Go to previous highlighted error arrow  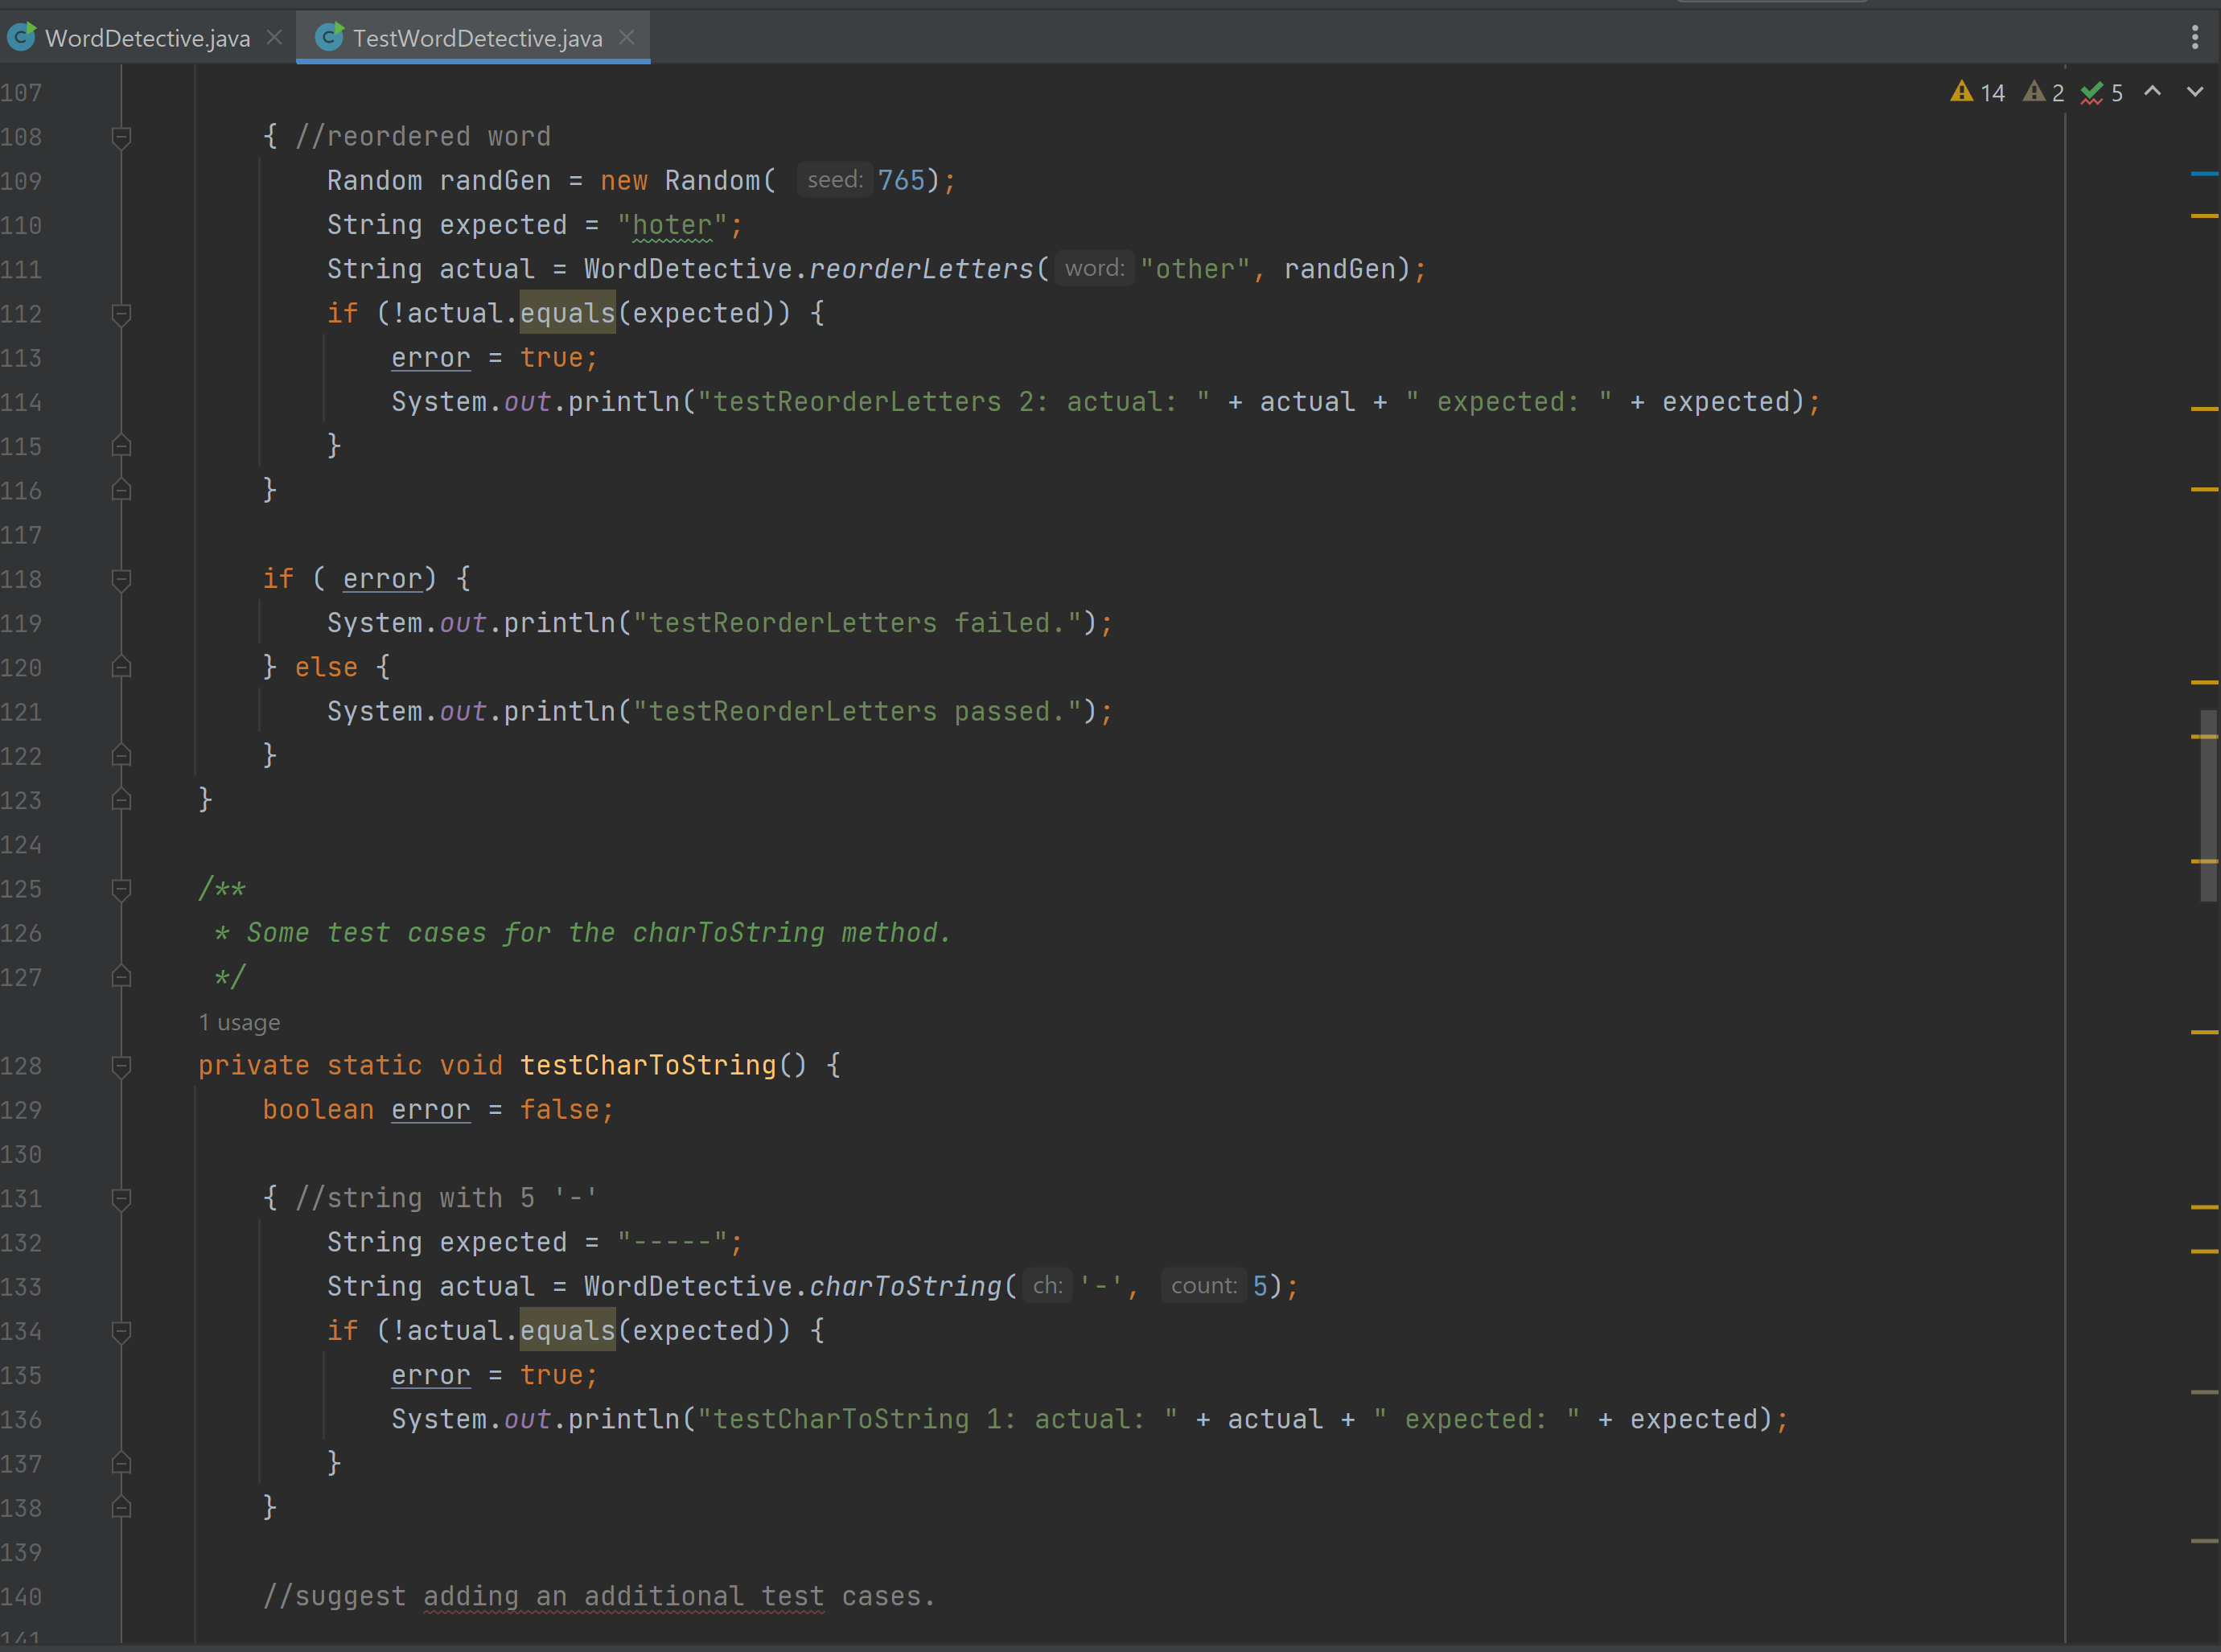pyautogui.click(x=2153, y=92)
